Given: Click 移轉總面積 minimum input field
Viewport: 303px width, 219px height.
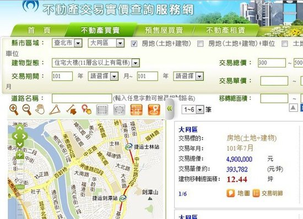Looking at the screenshot, I should [274, 98].
